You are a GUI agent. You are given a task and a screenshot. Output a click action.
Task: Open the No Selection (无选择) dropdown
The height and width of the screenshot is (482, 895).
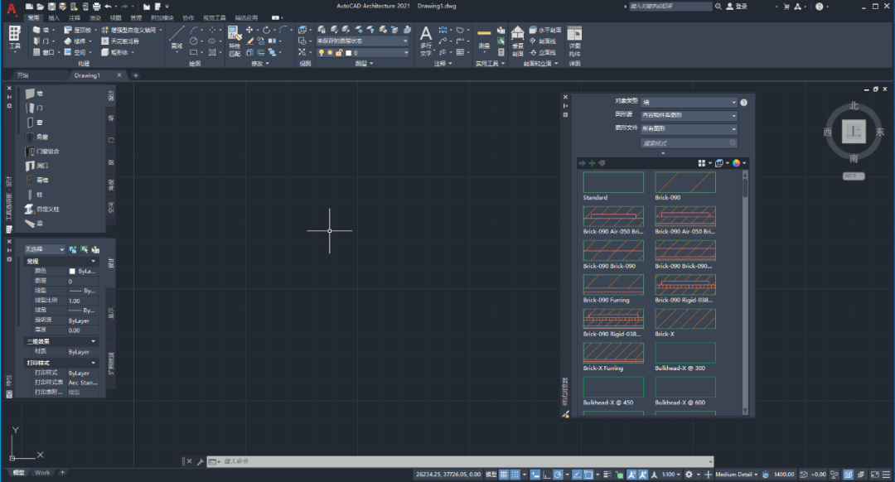point(45,250)
